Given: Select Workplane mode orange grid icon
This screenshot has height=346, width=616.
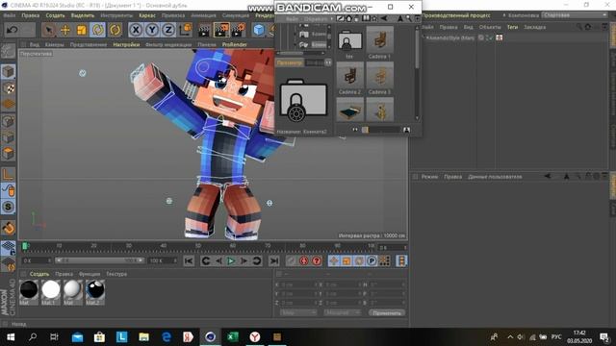Looking at the screenshot, I should tap(9, 105).
